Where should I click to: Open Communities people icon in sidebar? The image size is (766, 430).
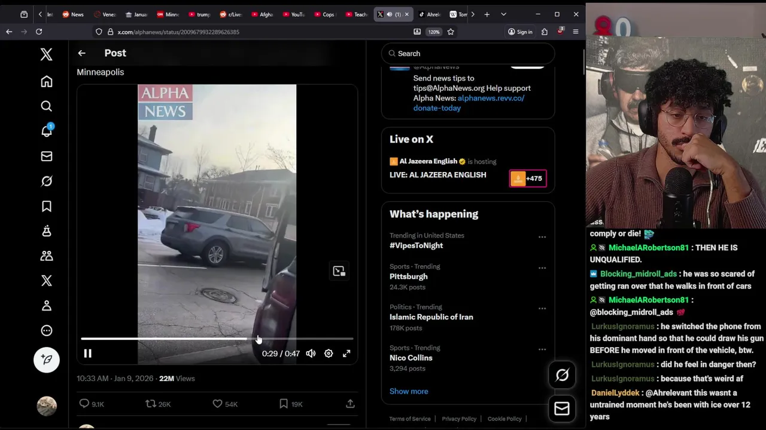tap(46, 256)
